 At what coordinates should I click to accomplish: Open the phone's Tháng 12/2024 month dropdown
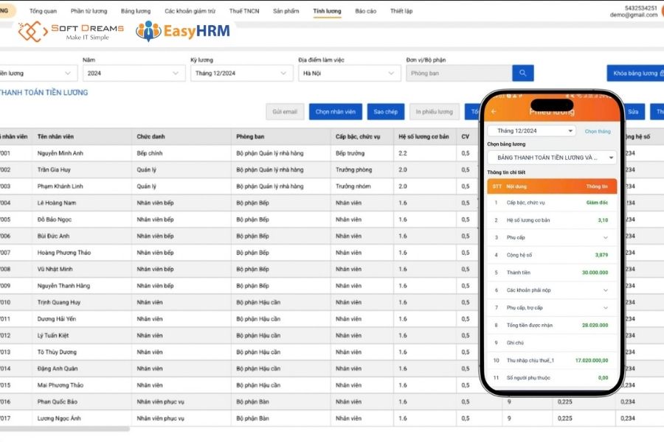point(532,131)
